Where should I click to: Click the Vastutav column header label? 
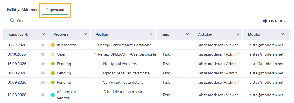pyautogui.click(x=205, y=34)
